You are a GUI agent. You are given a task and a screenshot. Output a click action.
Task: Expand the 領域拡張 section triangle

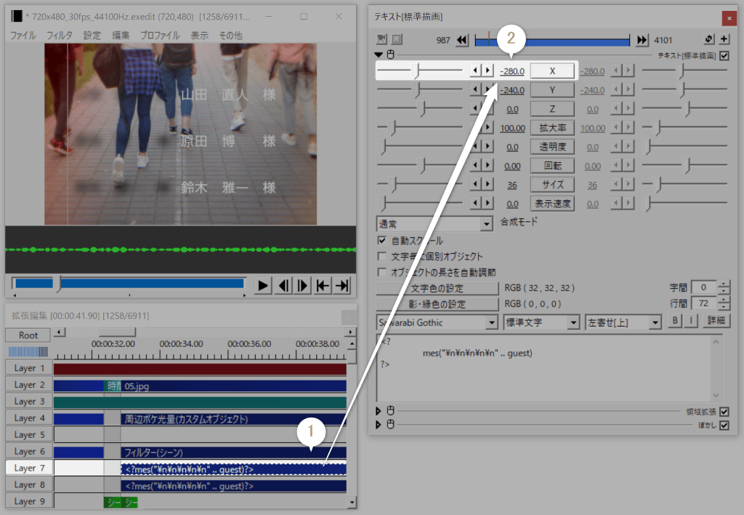[379, 412]
